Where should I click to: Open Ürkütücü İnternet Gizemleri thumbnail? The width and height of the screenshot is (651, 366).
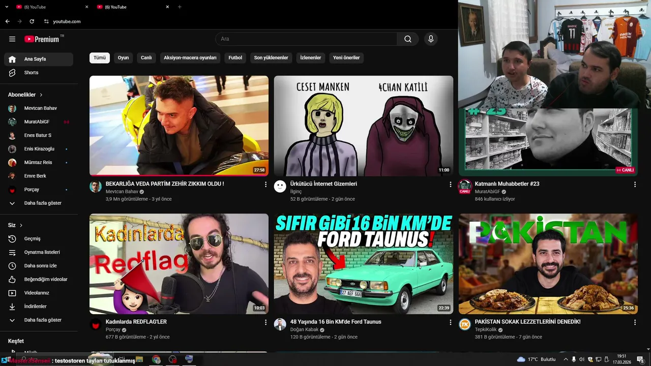[364, 126]
